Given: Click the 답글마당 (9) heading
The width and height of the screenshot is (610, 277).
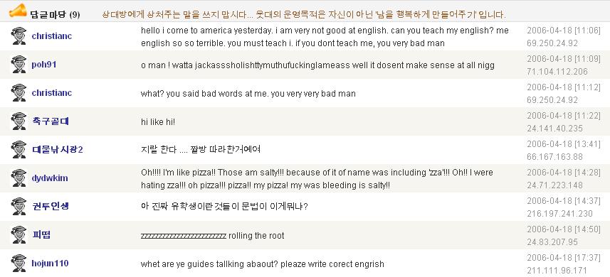Looking at the screenshot, I should (x=55, y=15).
